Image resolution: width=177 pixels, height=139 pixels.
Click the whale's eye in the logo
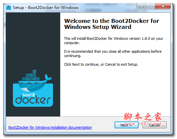coord(28,86)
